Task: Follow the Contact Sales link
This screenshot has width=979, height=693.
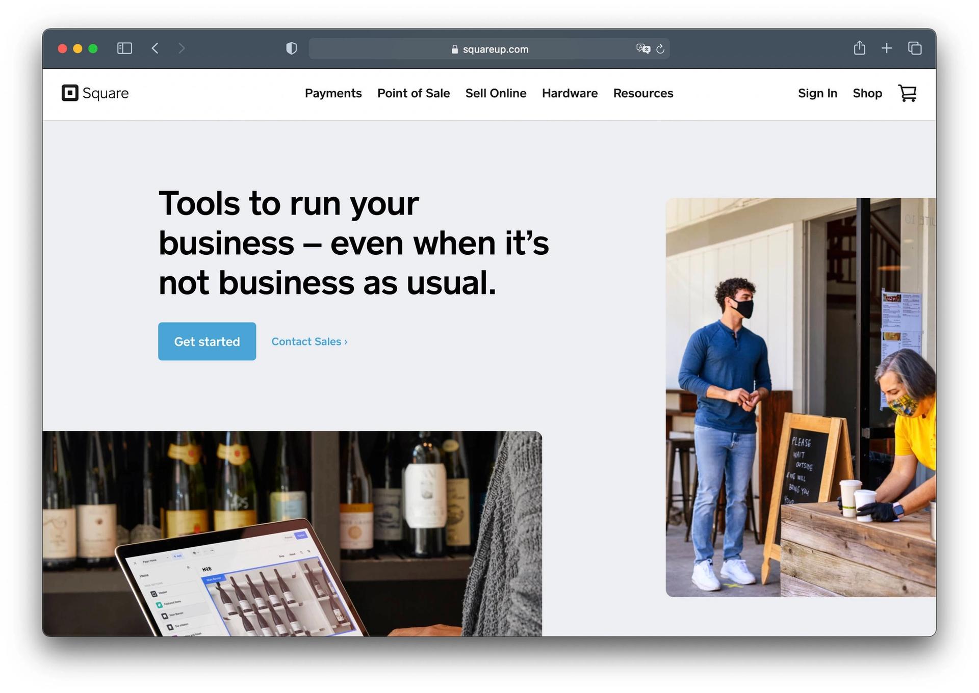Action: [309, 342]
